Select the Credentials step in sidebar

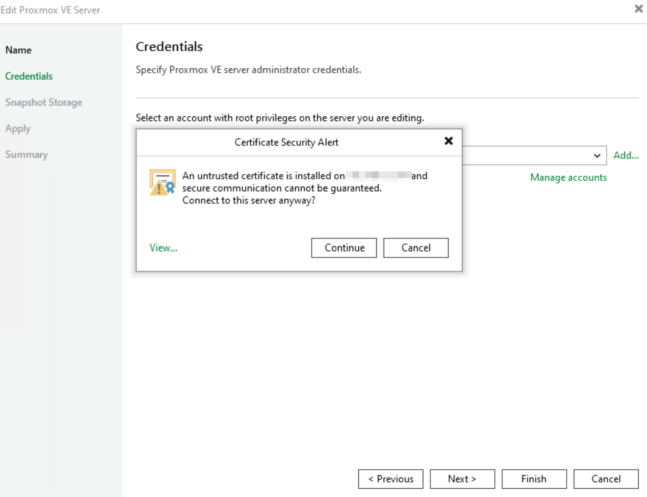pos(29,76)
